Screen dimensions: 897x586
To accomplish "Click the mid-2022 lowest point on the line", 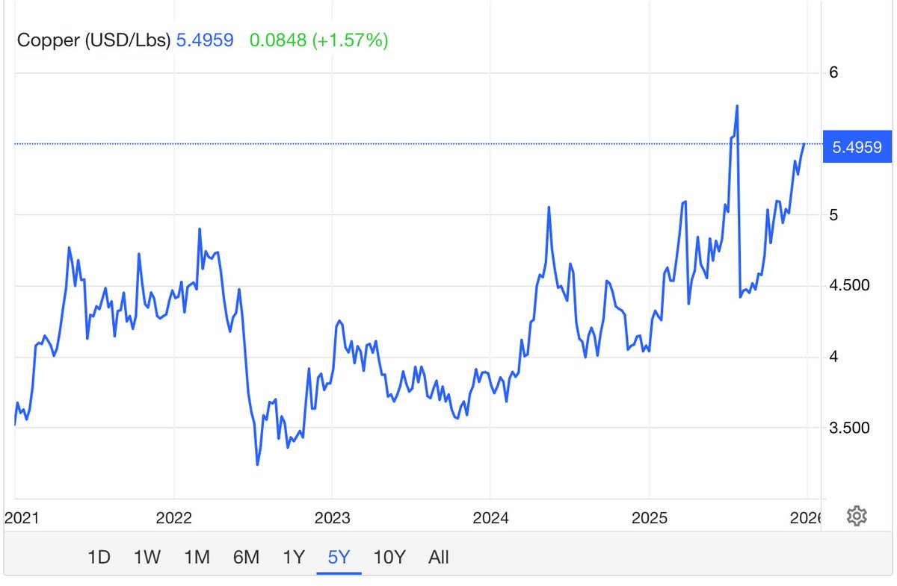I will click(x=257, y=464).
